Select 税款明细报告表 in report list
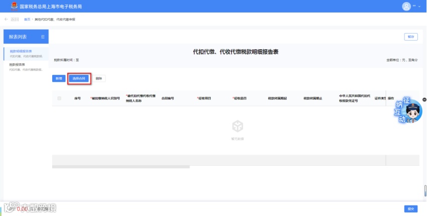Image resolution: width=427 pixels, height=216 pixels. click(26, 53)
